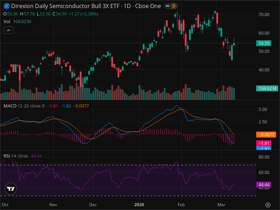The image size is (280, 210).
Task: Click the 104.62 M volume axis label
Action: click(x=267, y=89)
